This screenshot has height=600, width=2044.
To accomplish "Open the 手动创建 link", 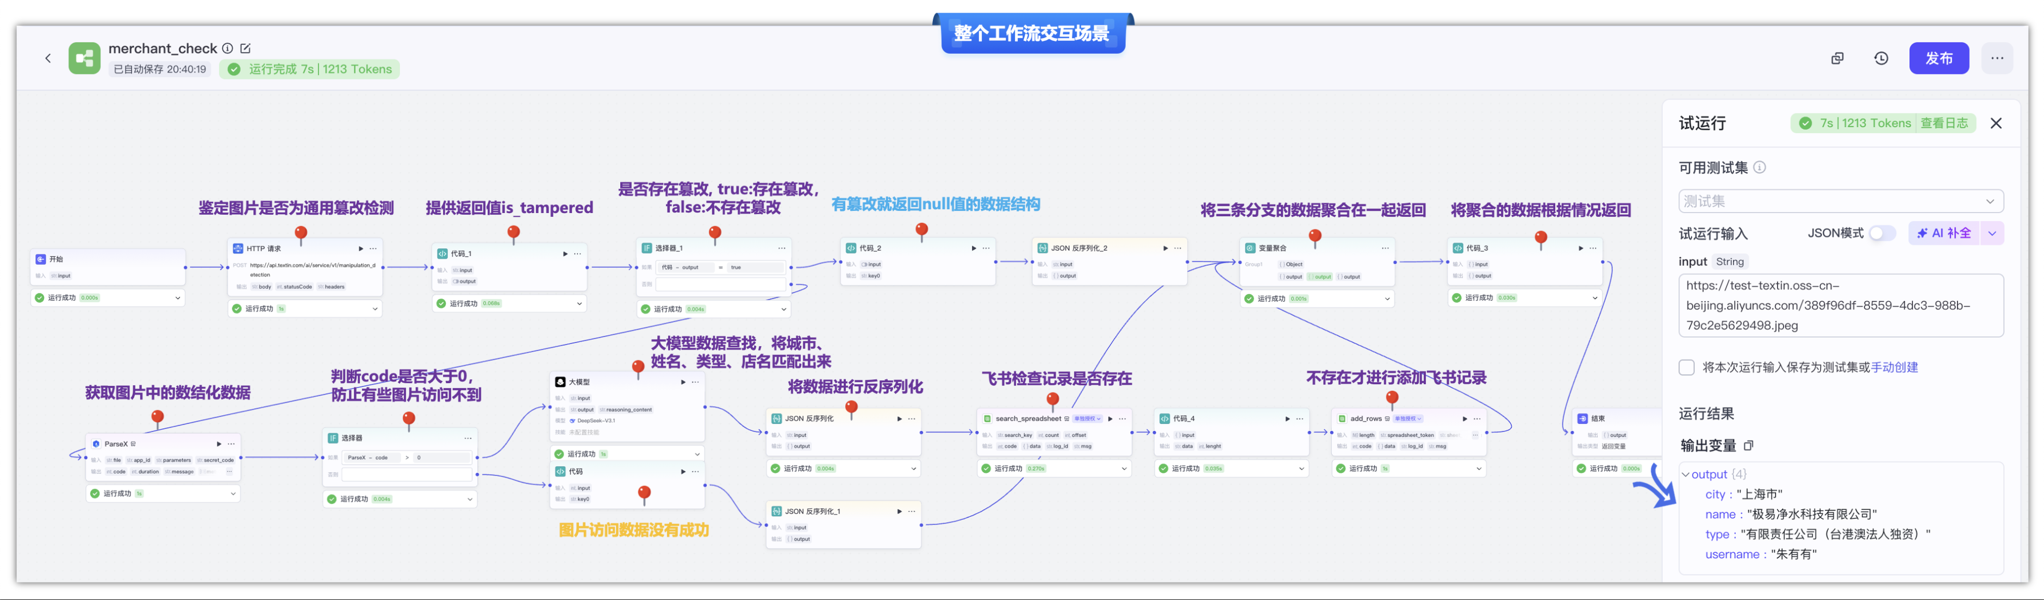I will pos(1894,367).
